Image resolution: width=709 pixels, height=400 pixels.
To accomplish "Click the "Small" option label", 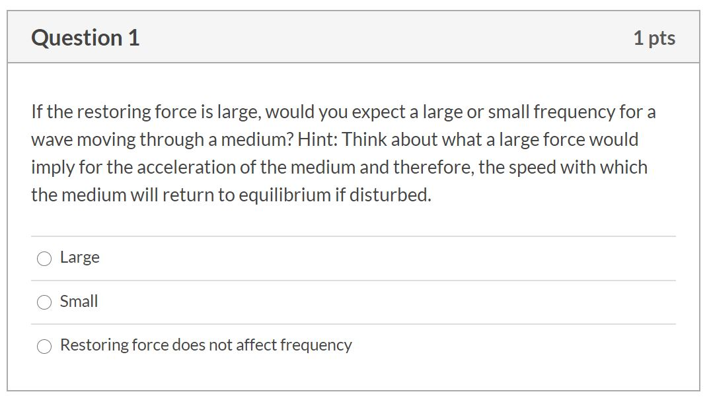I will pos(78,301).
